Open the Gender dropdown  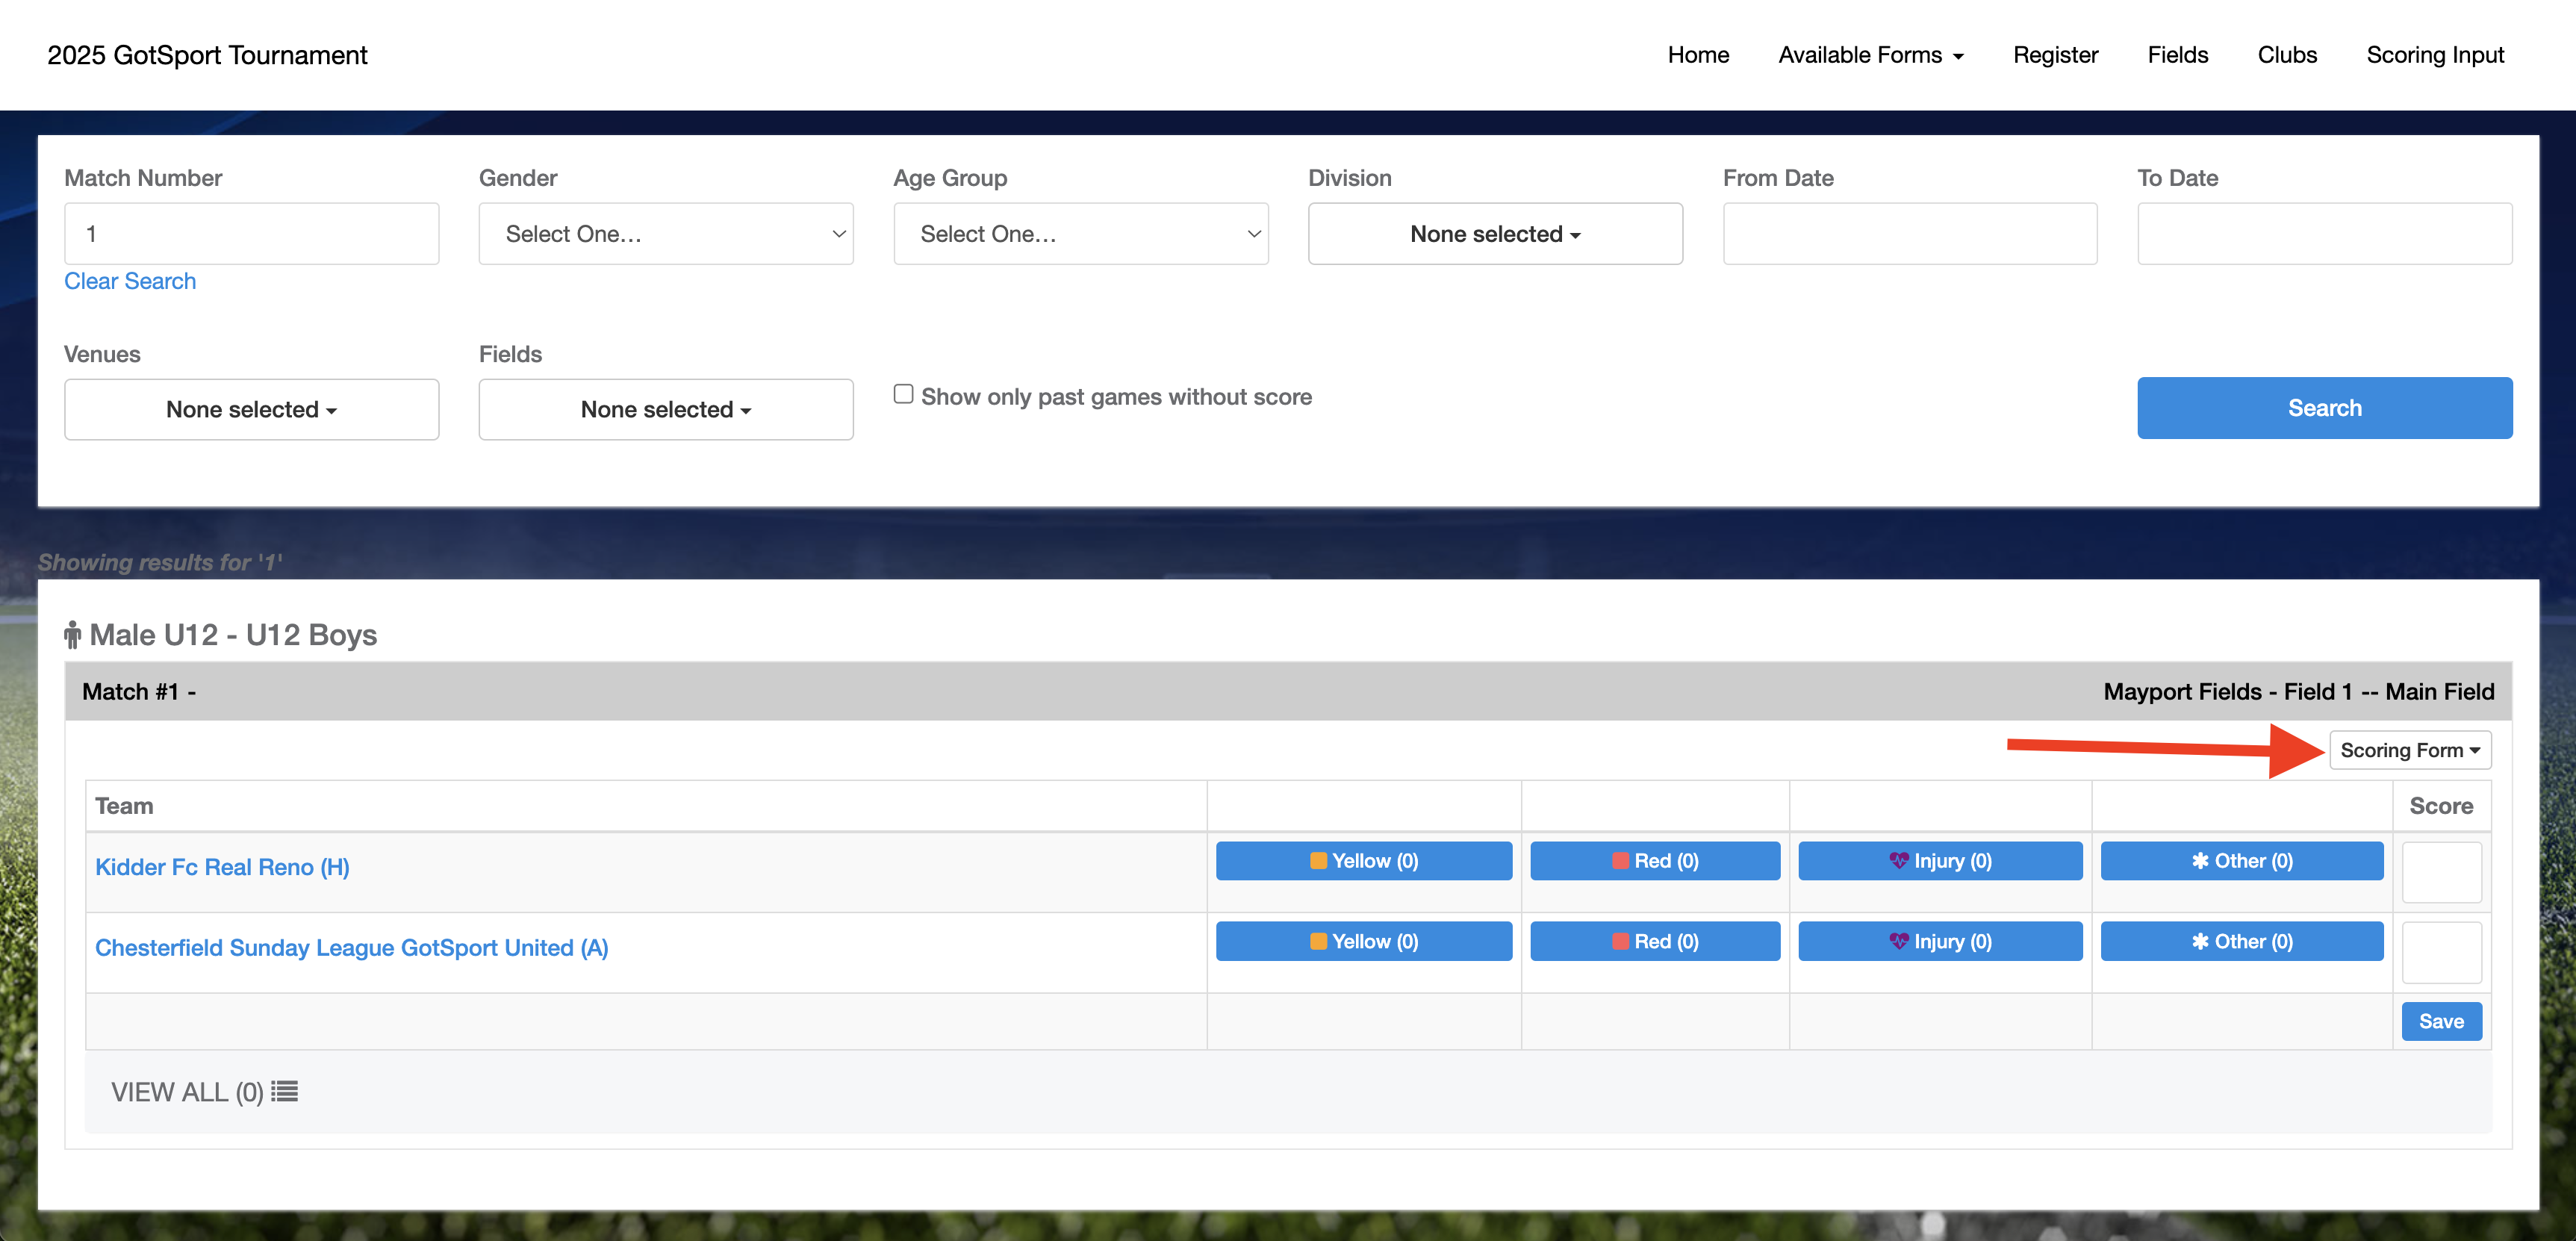click(666, 234)
